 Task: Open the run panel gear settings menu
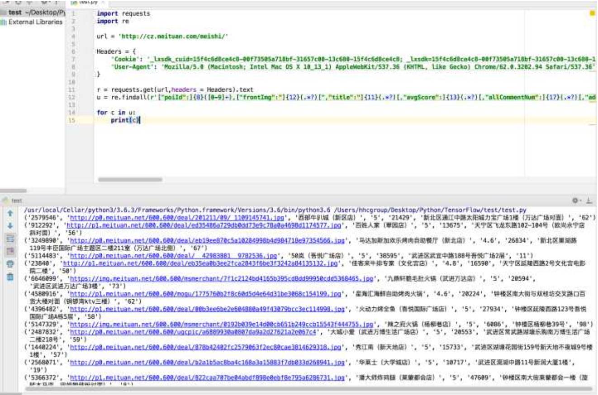576,200
